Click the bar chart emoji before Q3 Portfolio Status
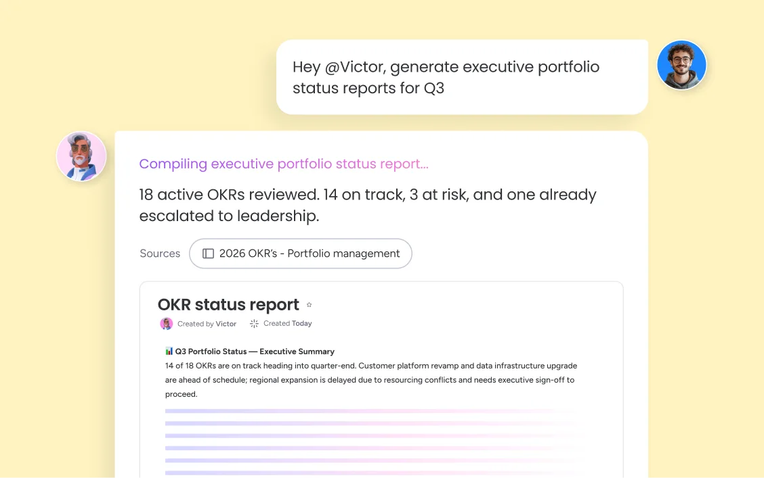Screen dimensions: 764x478 [169, 351]
